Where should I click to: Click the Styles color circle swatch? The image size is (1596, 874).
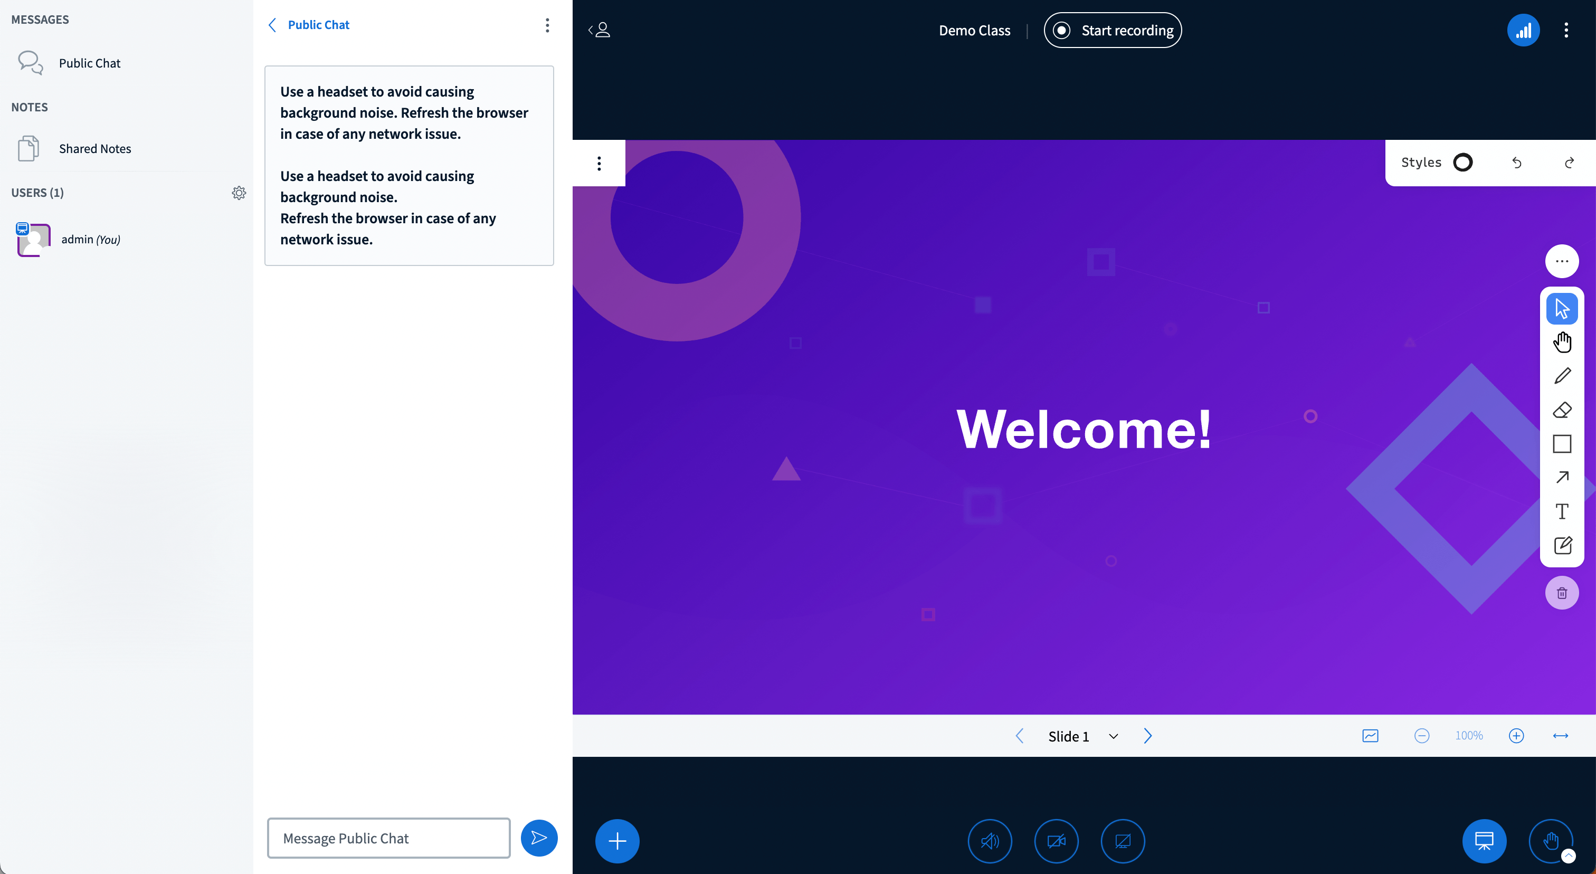click(1463, 162)
